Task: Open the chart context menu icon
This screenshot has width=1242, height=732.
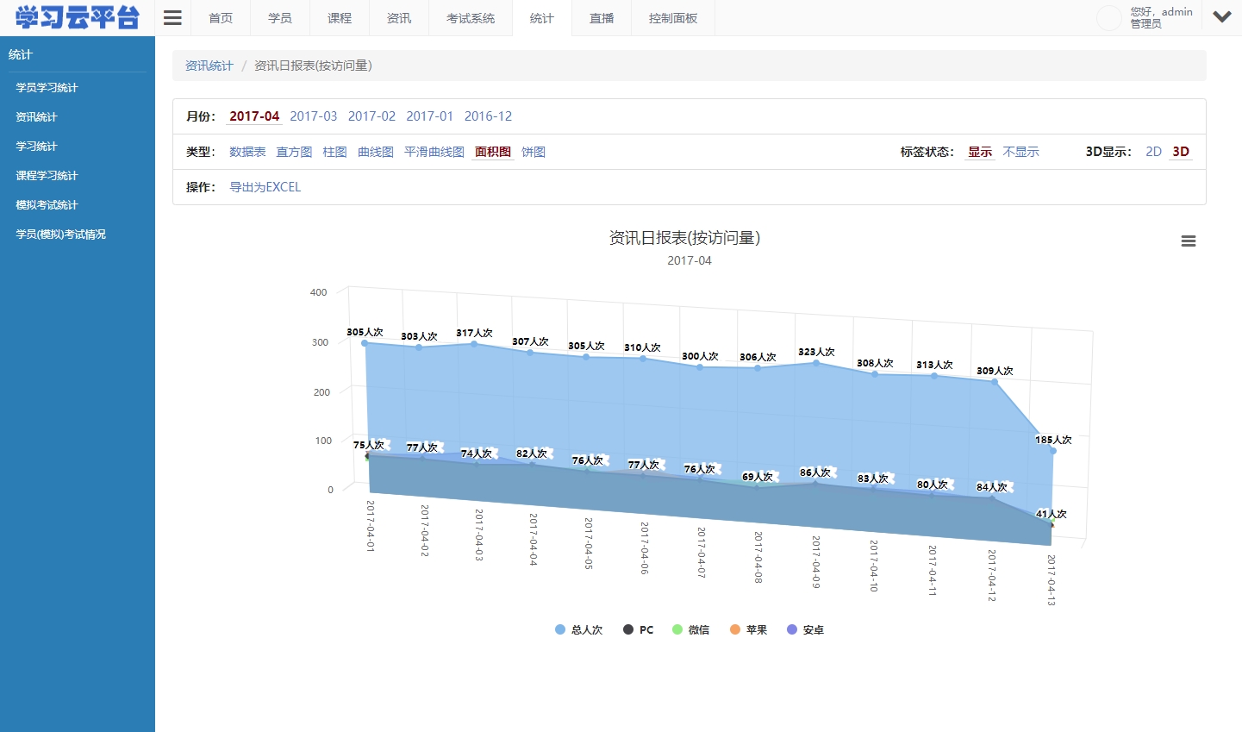Action: pyautogui.click(x=1189, y=241)
